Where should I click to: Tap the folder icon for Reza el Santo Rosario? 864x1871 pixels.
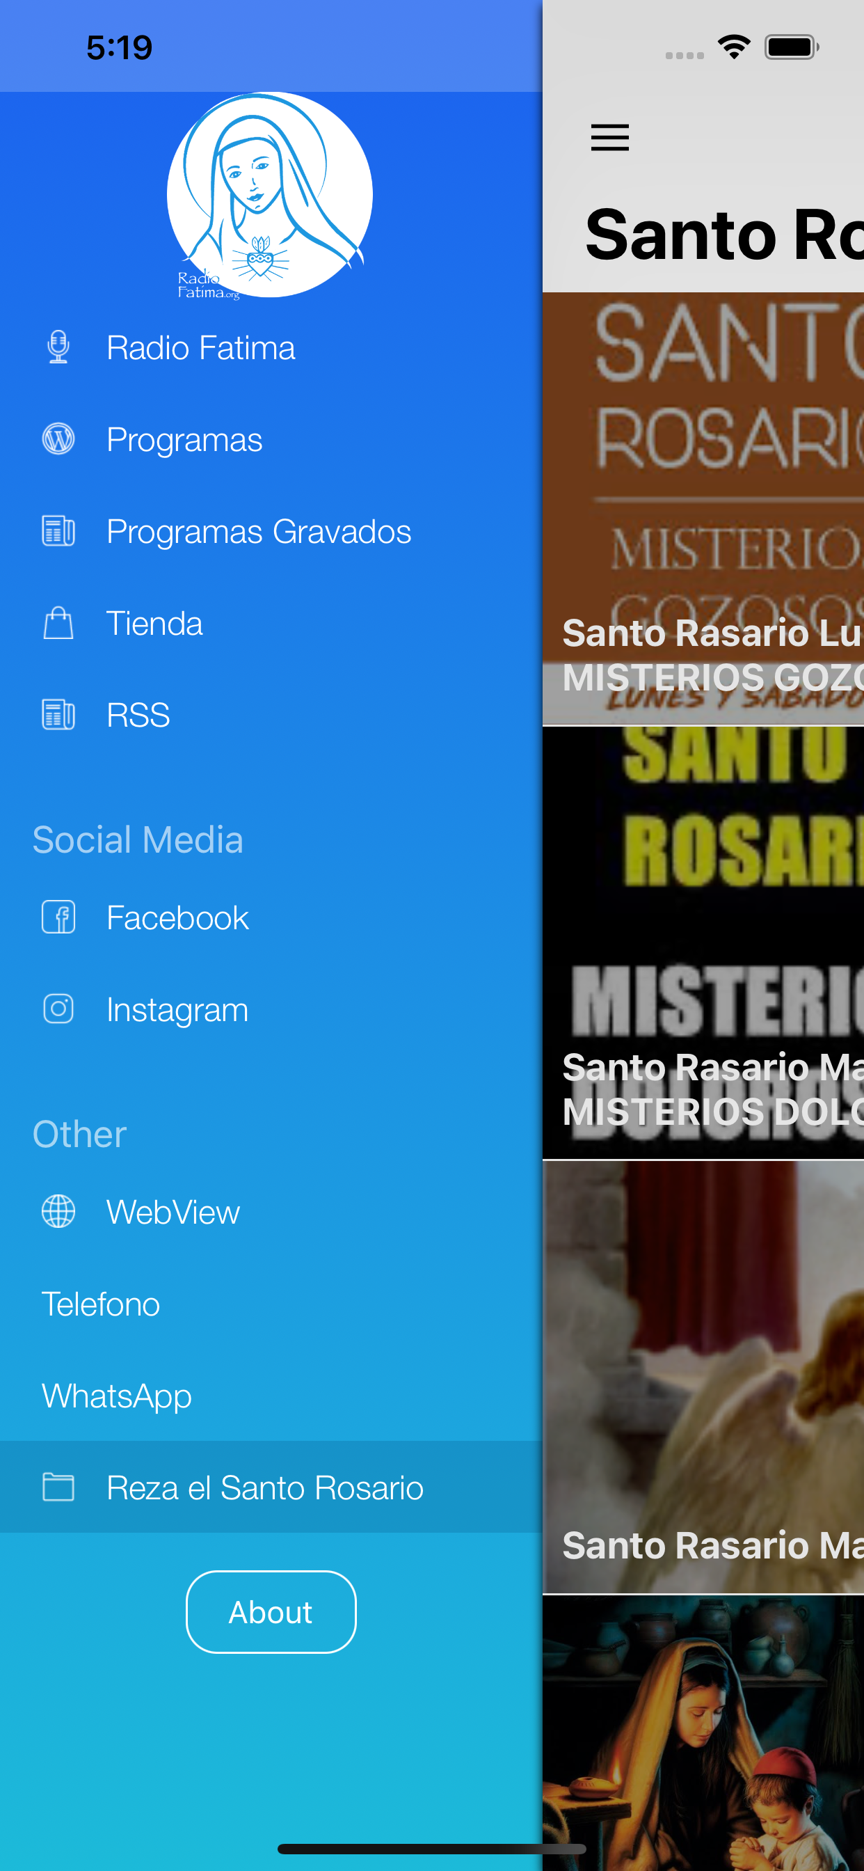tap(58, 1487)
